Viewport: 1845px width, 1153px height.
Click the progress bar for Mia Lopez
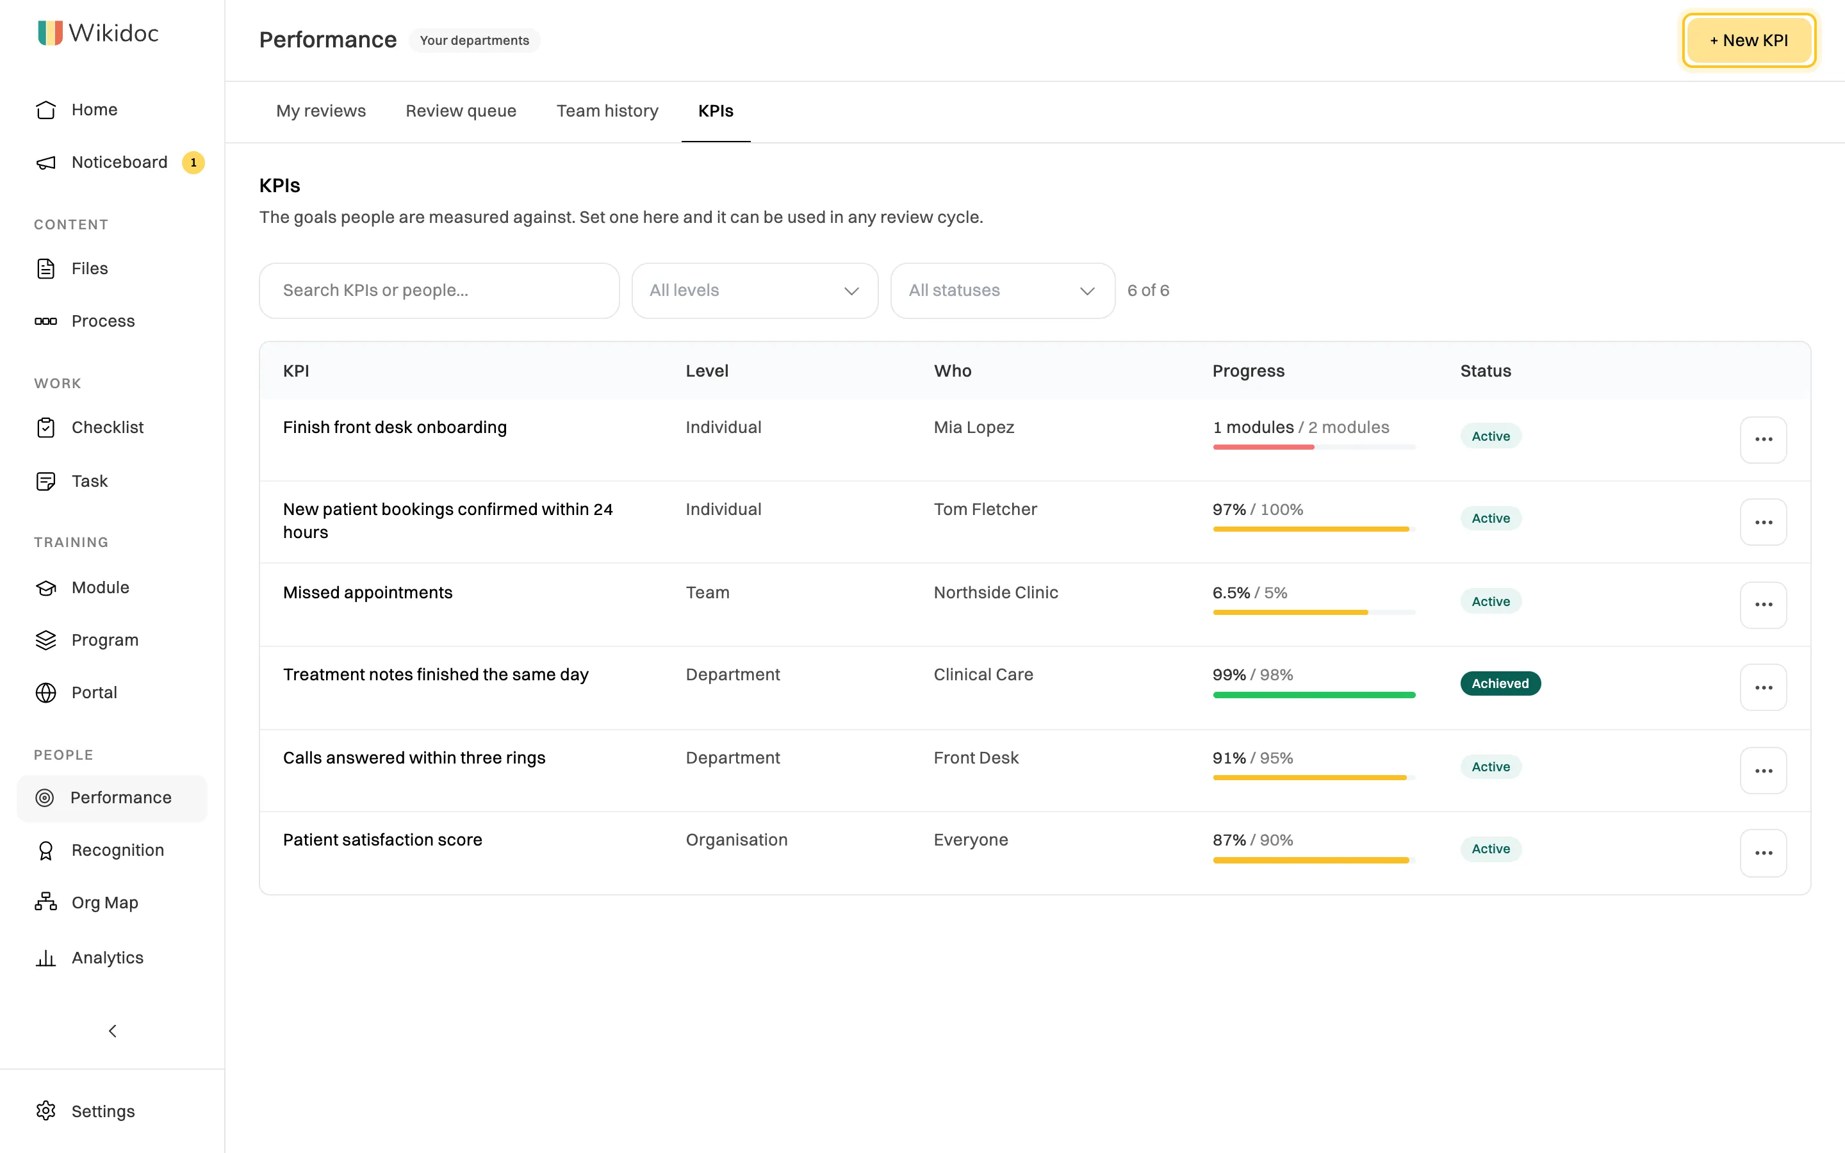(1314, 447)
